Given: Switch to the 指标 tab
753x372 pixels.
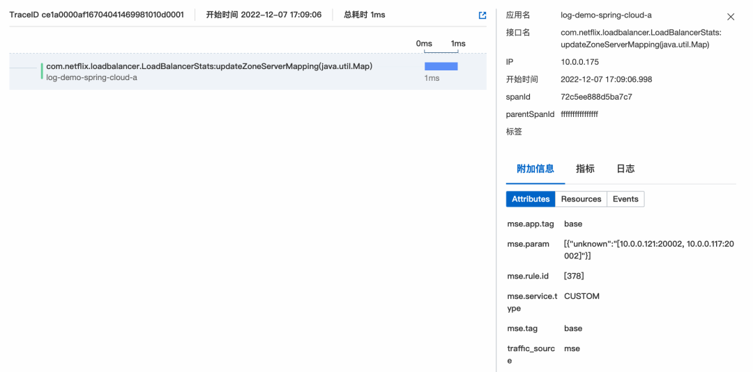Looking at the screenshot, I should [x=585, y=169].
